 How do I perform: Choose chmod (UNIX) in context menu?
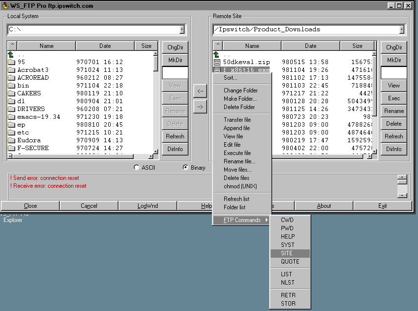(x=242, y=186)
